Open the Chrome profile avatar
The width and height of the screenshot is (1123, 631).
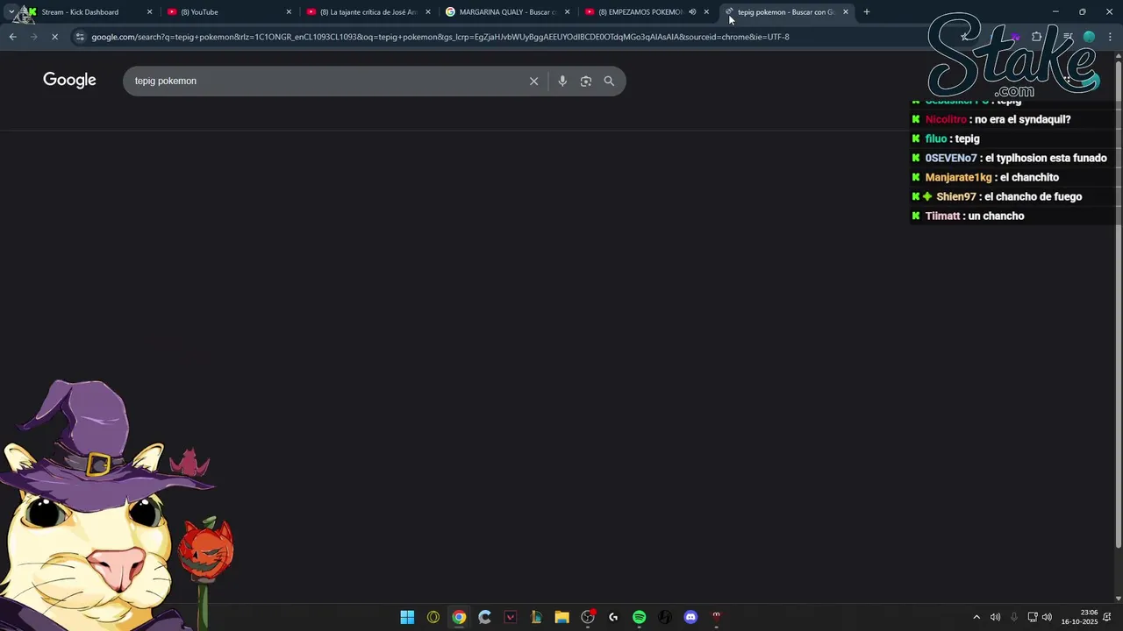[x=1089, y=37]
